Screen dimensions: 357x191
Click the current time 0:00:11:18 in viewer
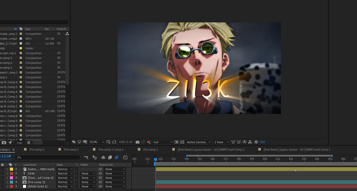point(126,142)
